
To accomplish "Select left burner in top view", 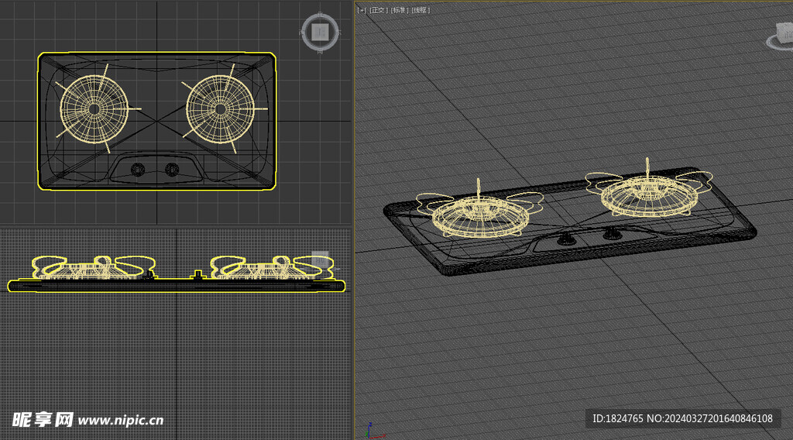I will (x=94, y=109).
